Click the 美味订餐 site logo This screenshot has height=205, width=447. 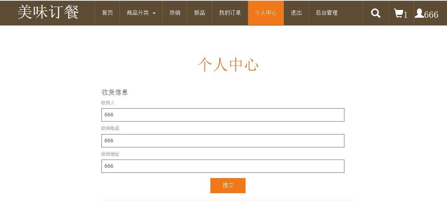coord(48,13)
